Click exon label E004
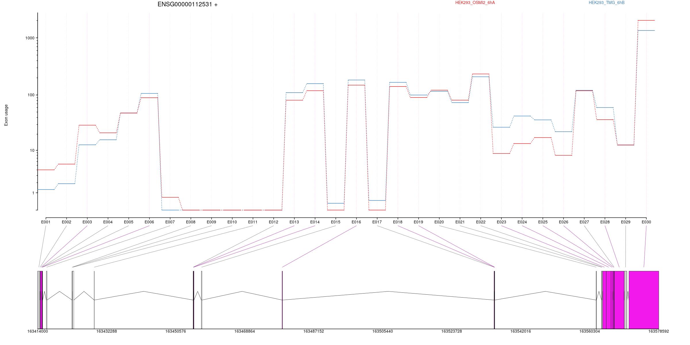 point(108,222)
